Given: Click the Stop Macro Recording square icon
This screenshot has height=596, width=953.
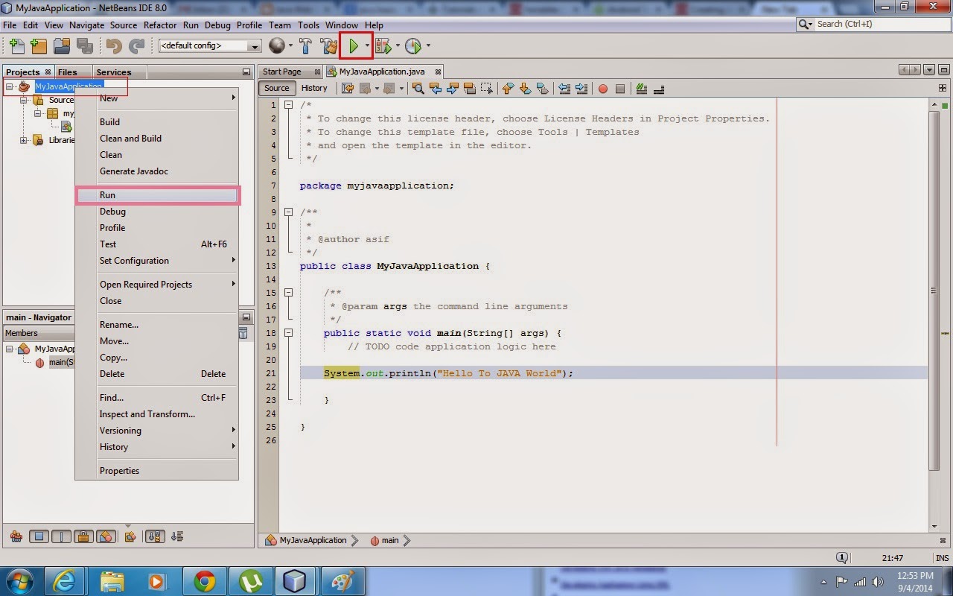Looking at the screenshot, I should (x=620, y=89).
